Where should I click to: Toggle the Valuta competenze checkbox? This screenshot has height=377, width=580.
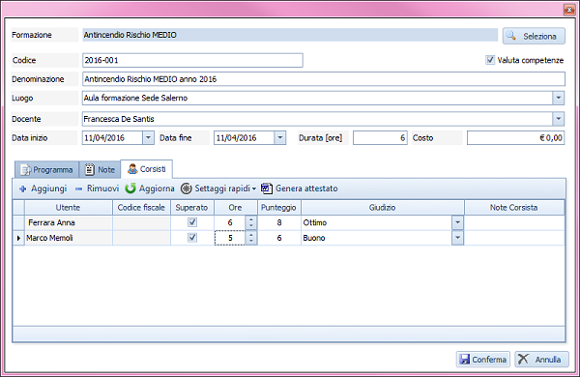490,60
